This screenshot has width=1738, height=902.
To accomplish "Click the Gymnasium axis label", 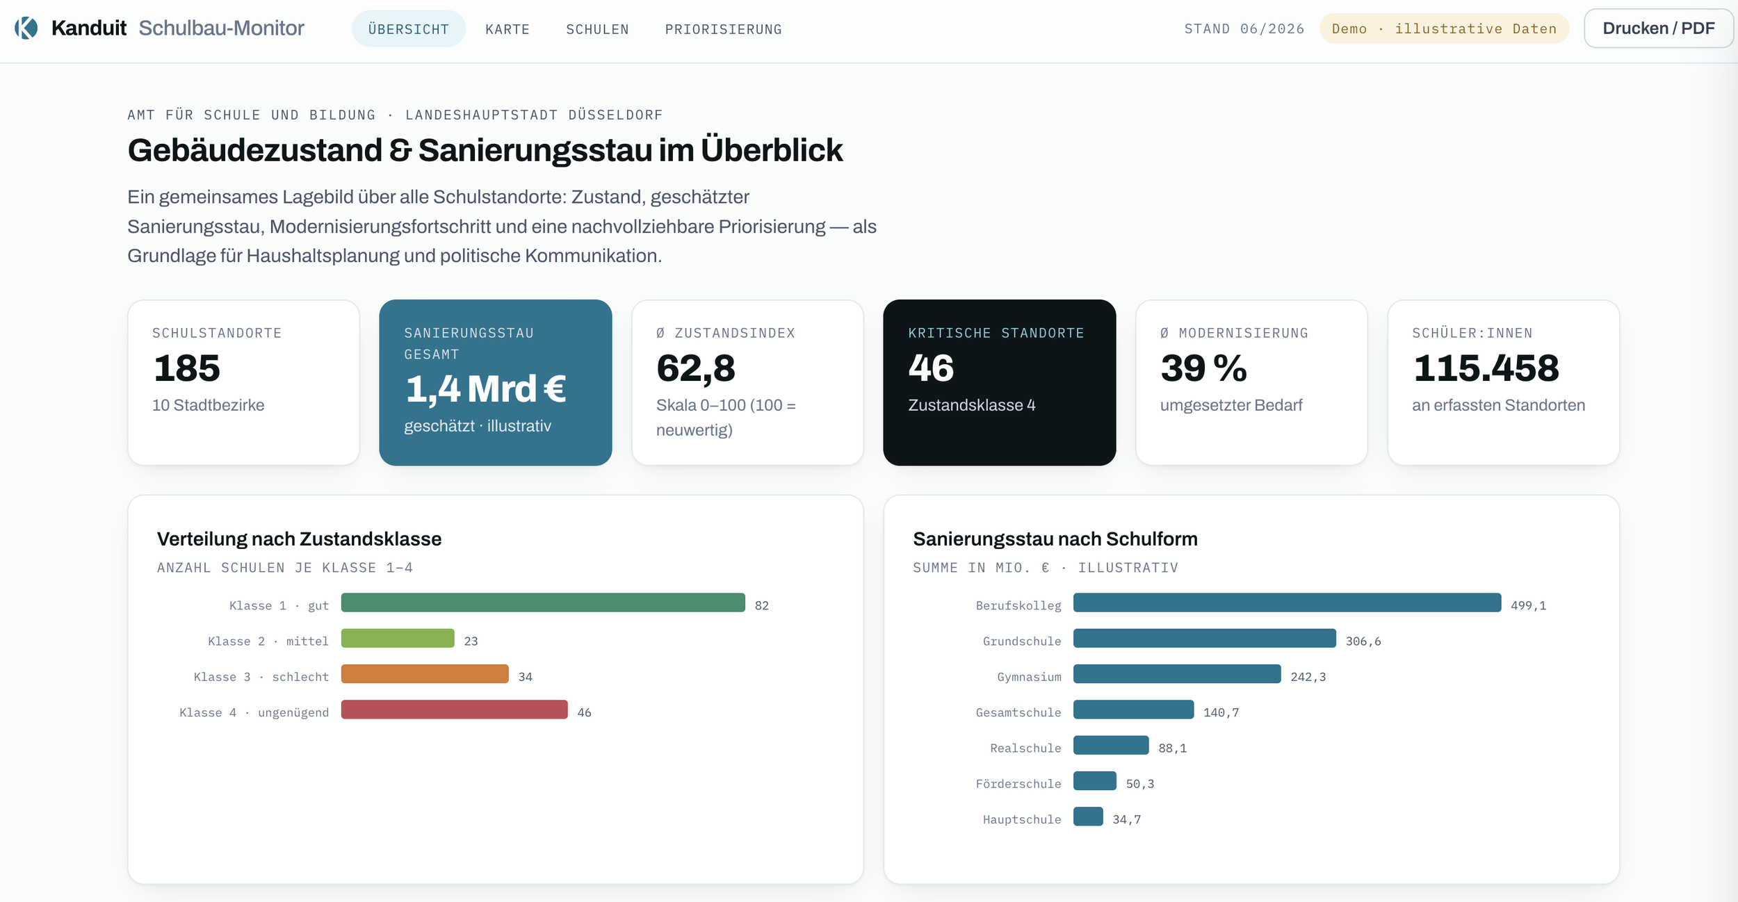I will coord(1030,677).
